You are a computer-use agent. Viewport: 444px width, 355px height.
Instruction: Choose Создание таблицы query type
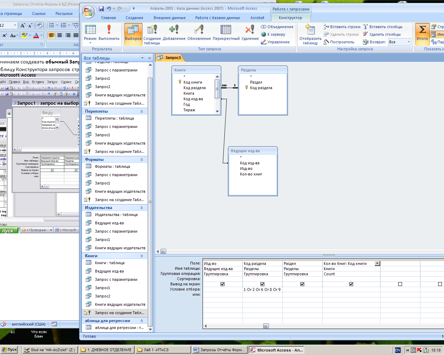pyautogui.click(x=152, y=35)
